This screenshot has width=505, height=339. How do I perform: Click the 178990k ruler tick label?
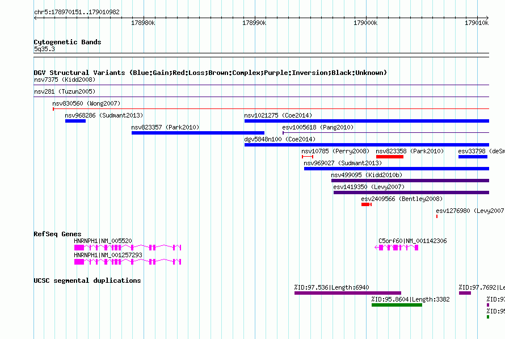click(254, 23)
